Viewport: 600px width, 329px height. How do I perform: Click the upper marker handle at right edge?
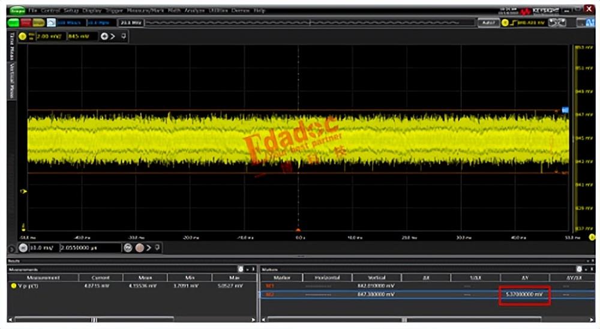[565, 110]
